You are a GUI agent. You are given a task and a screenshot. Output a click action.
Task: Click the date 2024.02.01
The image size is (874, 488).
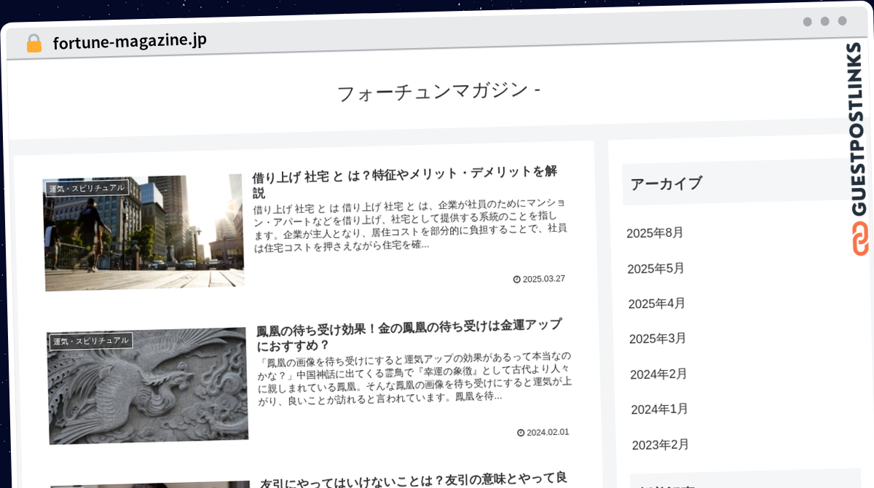548,432
